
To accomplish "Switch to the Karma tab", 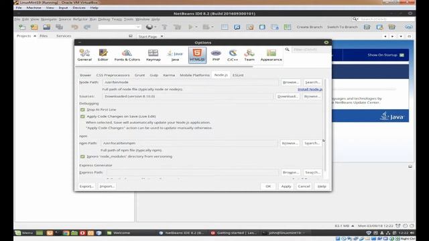I will pos(169,75).
